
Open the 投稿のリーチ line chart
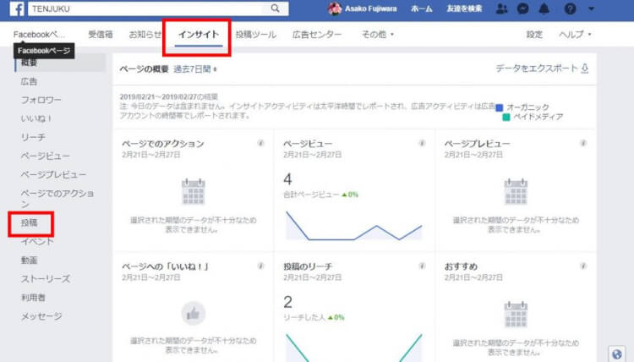point(354,348)
